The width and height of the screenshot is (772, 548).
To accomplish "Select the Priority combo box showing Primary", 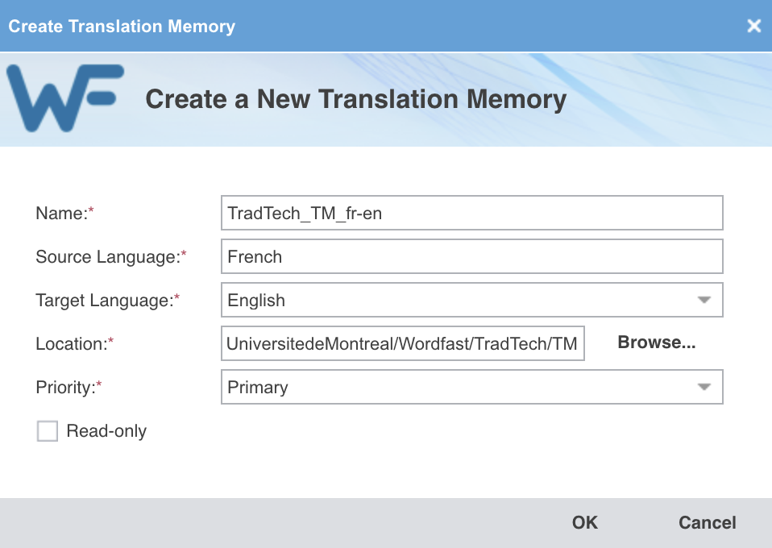I will point(471,387).
